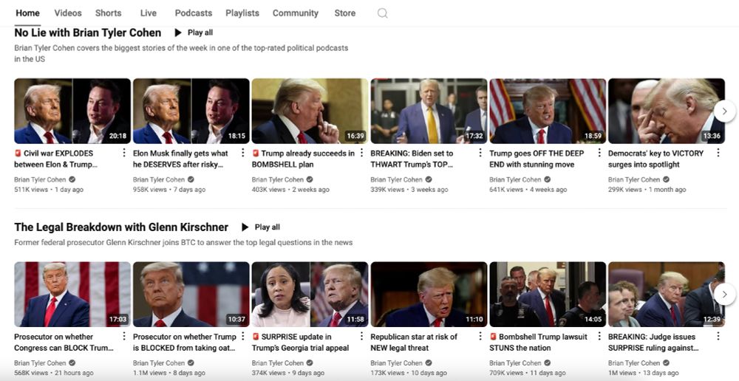Play the 12:39 courtroom video thumbnail
Viewport: 739px width, 381px height.
click(667, 295)
